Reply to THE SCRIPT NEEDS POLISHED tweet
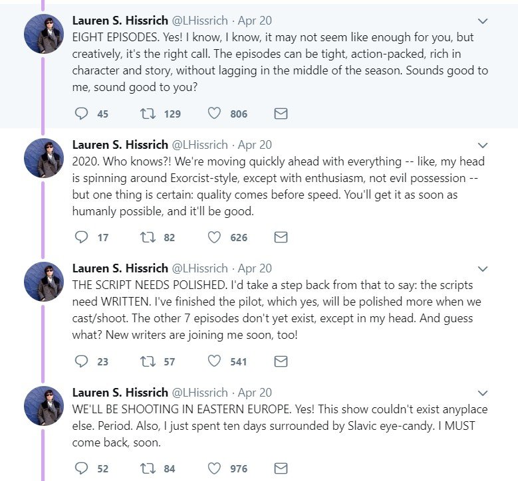518x481 pixels. pos(81,361)
